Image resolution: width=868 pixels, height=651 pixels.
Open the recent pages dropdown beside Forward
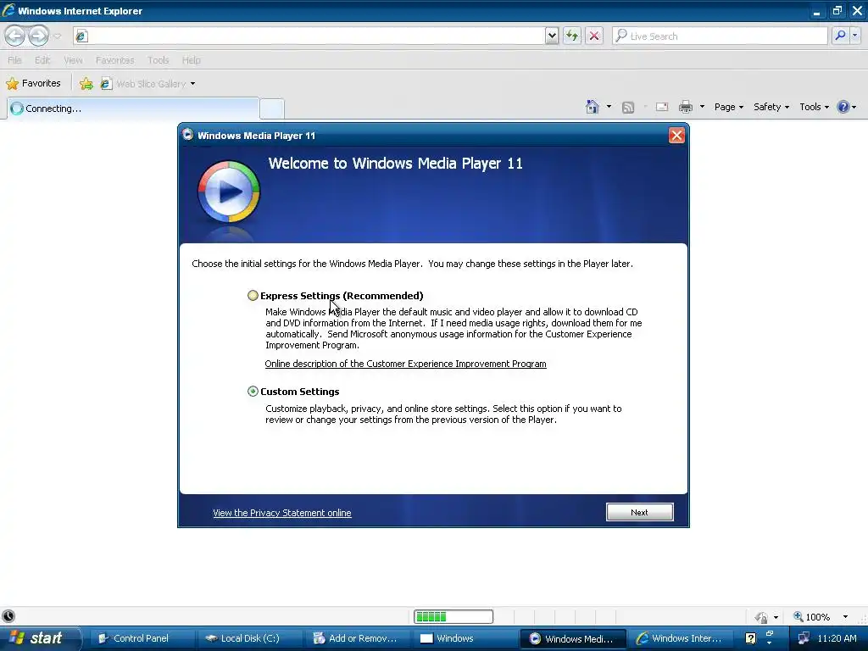[x=57, y=36]
